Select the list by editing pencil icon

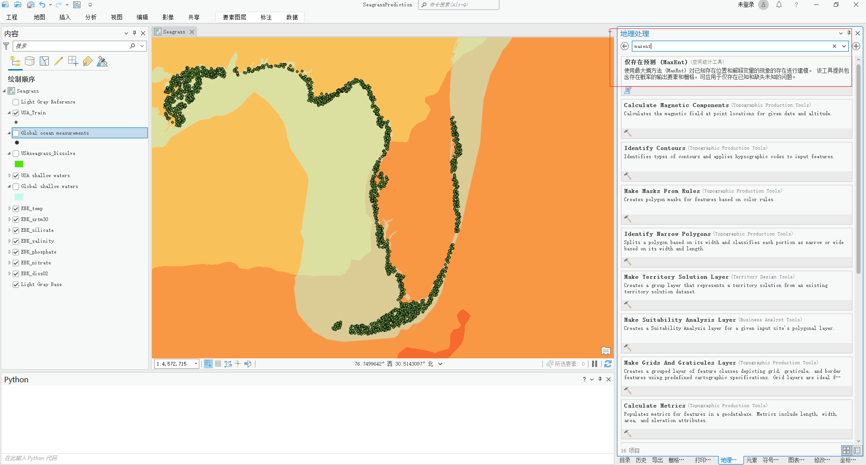pos(58,61)
